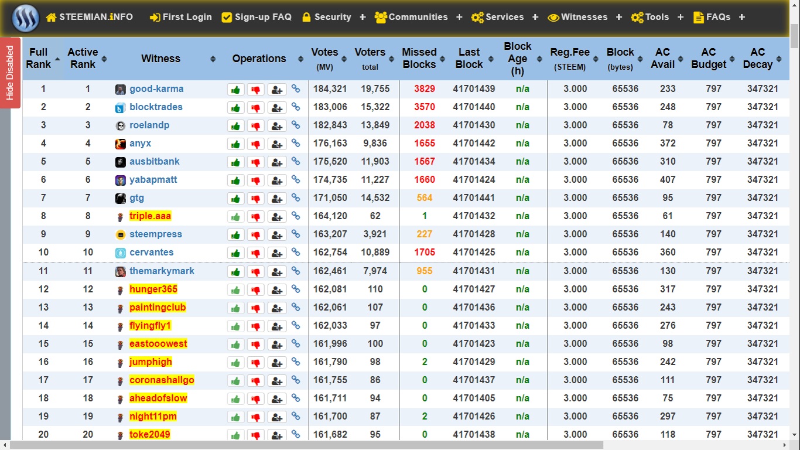Screen dimensions: 800x450
Task: Sort by Voters total column
Action: [x=374, y=59]
